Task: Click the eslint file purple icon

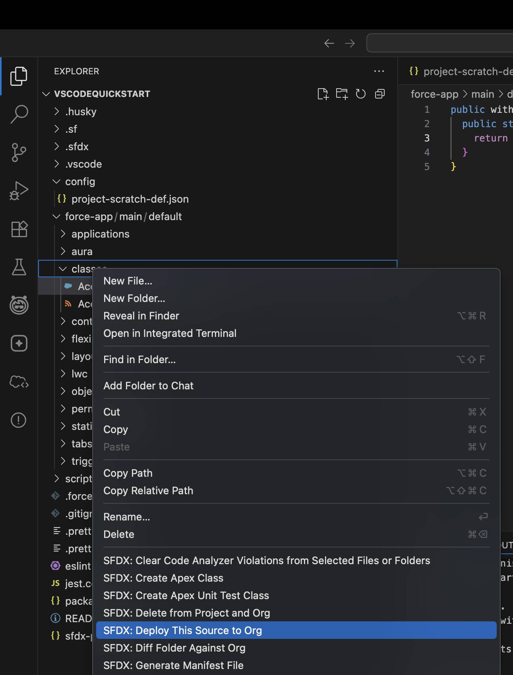Action: tap(56, 565)
